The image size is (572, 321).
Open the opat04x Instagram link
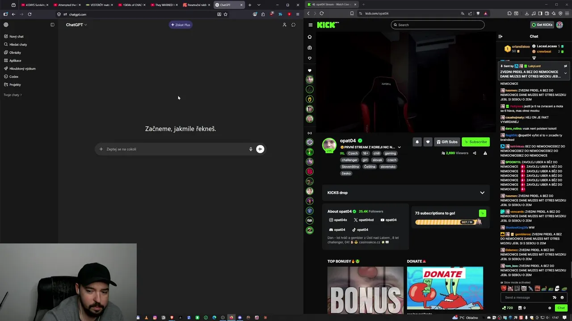tap(338, 220)
